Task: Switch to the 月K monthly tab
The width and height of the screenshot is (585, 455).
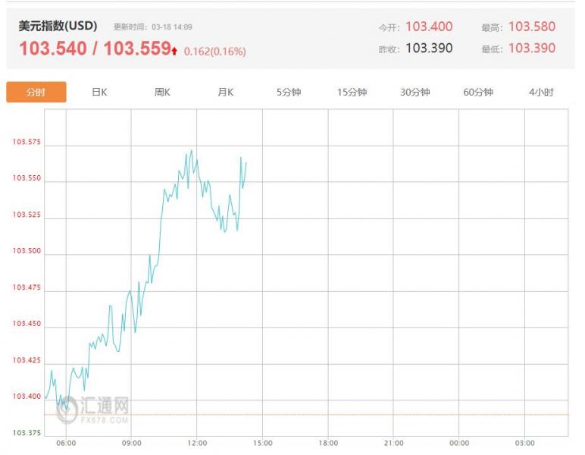Action: (x=225, y=93)
